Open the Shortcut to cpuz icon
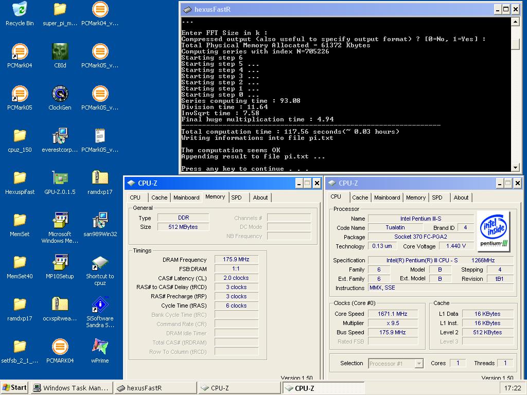The height and width of the screenshot is (395, 527). 100,263
